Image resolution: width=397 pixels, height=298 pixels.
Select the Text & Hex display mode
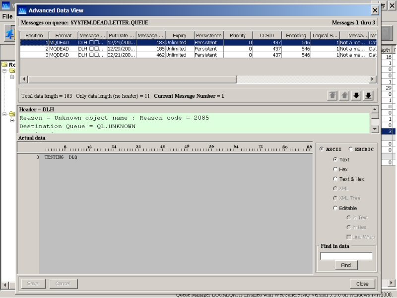pyautogui.click(x=335, y=179)
